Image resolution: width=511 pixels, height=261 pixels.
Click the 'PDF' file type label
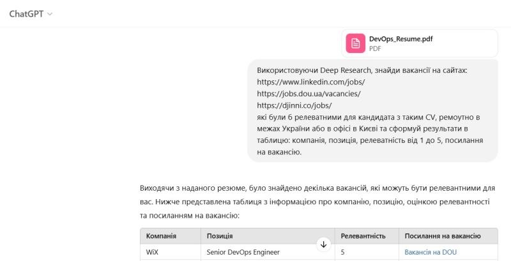(x=375, y=48)
